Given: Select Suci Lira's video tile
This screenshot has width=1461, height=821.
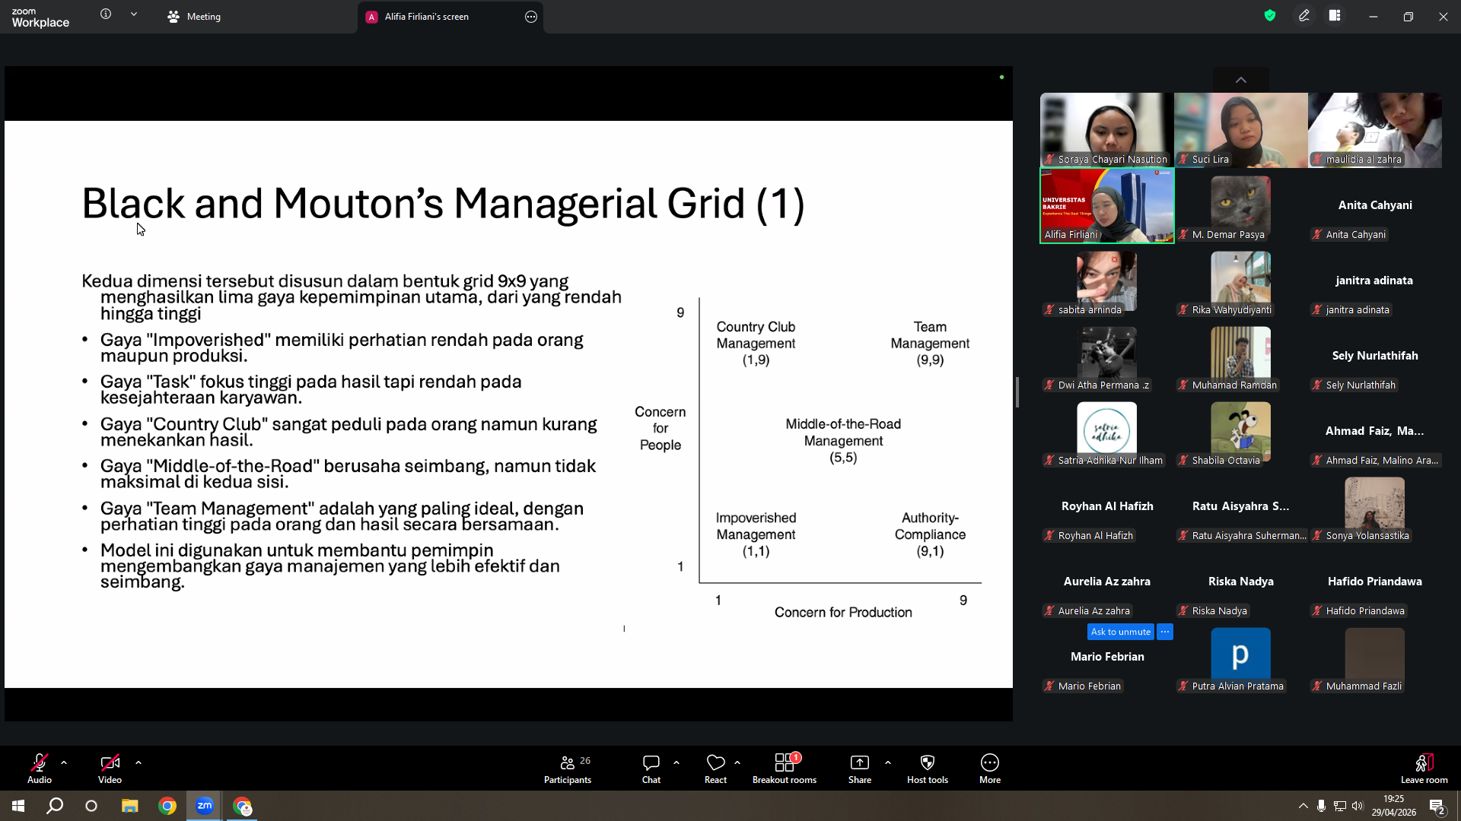Looking at the screenshot, I should 1241,130.
